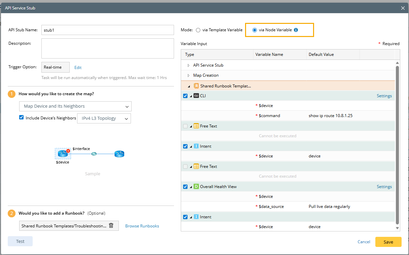
Task: Click the info icon beside via Node Variable
Action: (296, 30)
